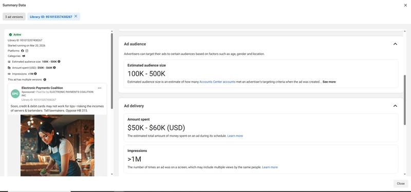Click the left panel scroll-up arrow
The height and width of the screenshot is (192, 411).
(x=112, y=31)
